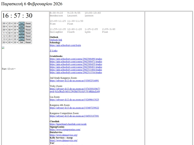The image size is (194, 145).
Task: Open minute dropdown showing 59
Action: [10, 30]
